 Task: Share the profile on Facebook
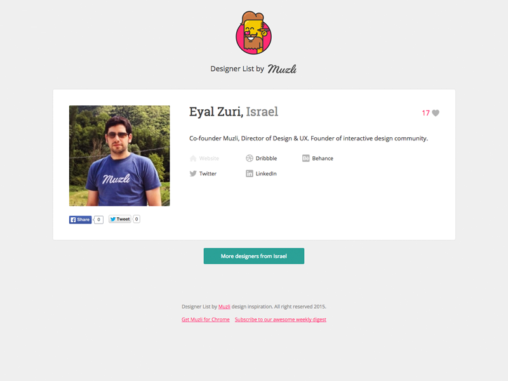click(x=81, y=220)
